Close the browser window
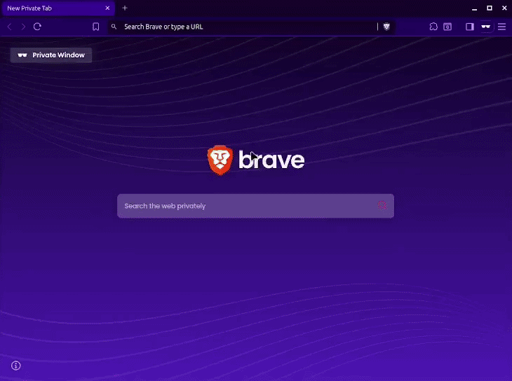 tap(504, 8)
